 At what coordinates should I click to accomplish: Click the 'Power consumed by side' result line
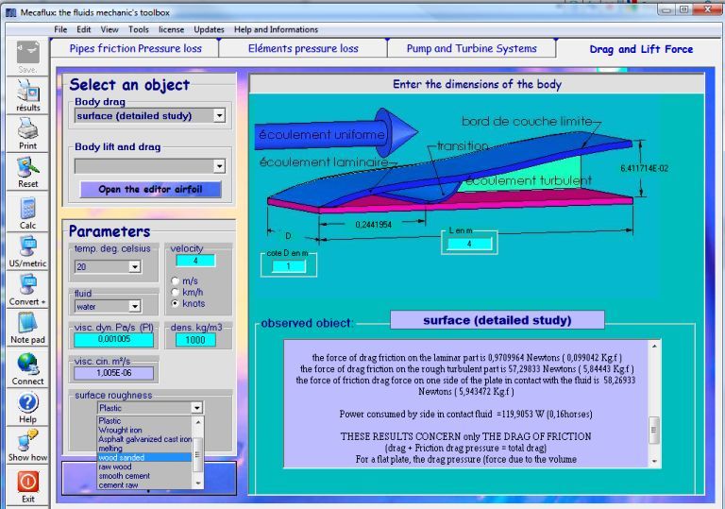465,415
